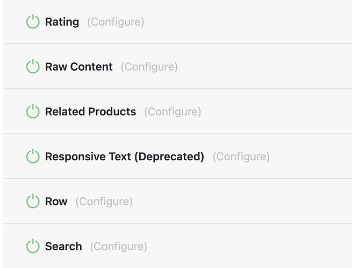Switch off the Search module power icon

pyautogui.click(x=33, y=247)
